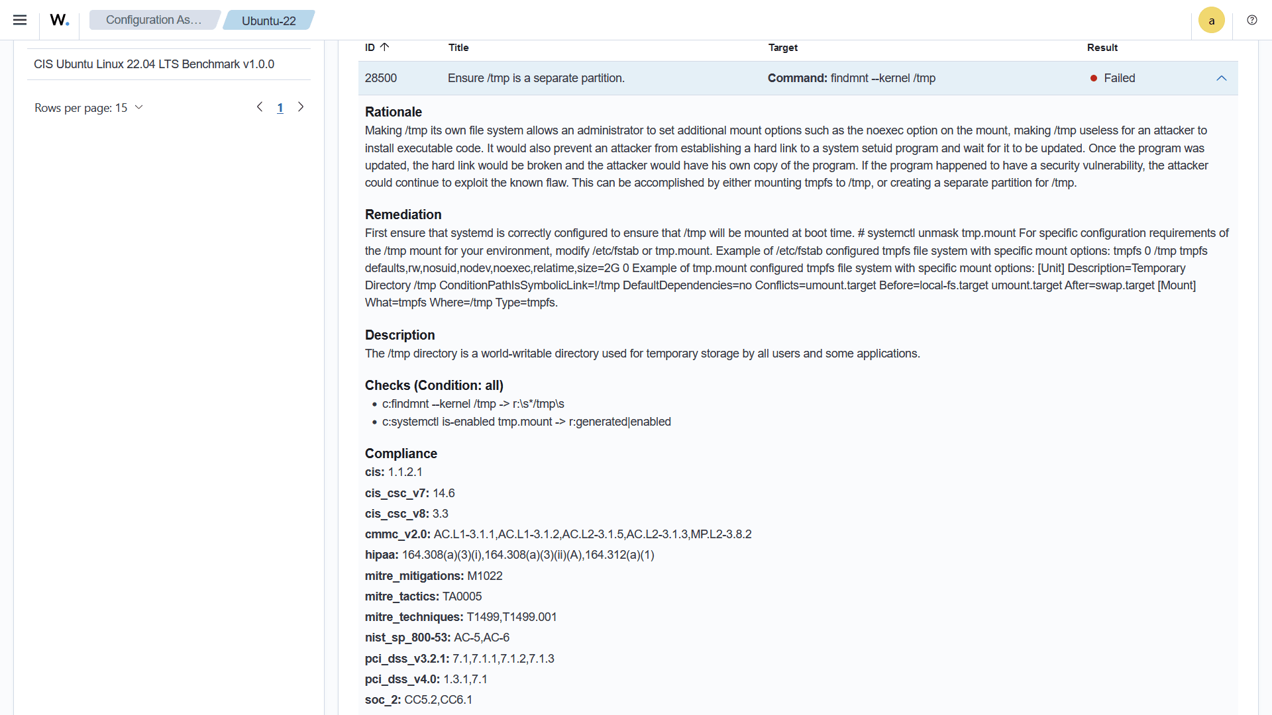1272x715 pixels.
Task: Select CIS Ubuntu Linux 22.04 LTS Benchmark policy
Action: click(x=154, y=64)
